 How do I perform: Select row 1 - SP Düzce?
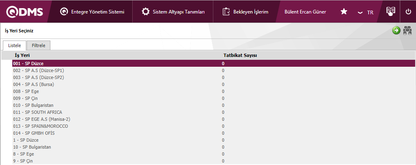(214, 140)
